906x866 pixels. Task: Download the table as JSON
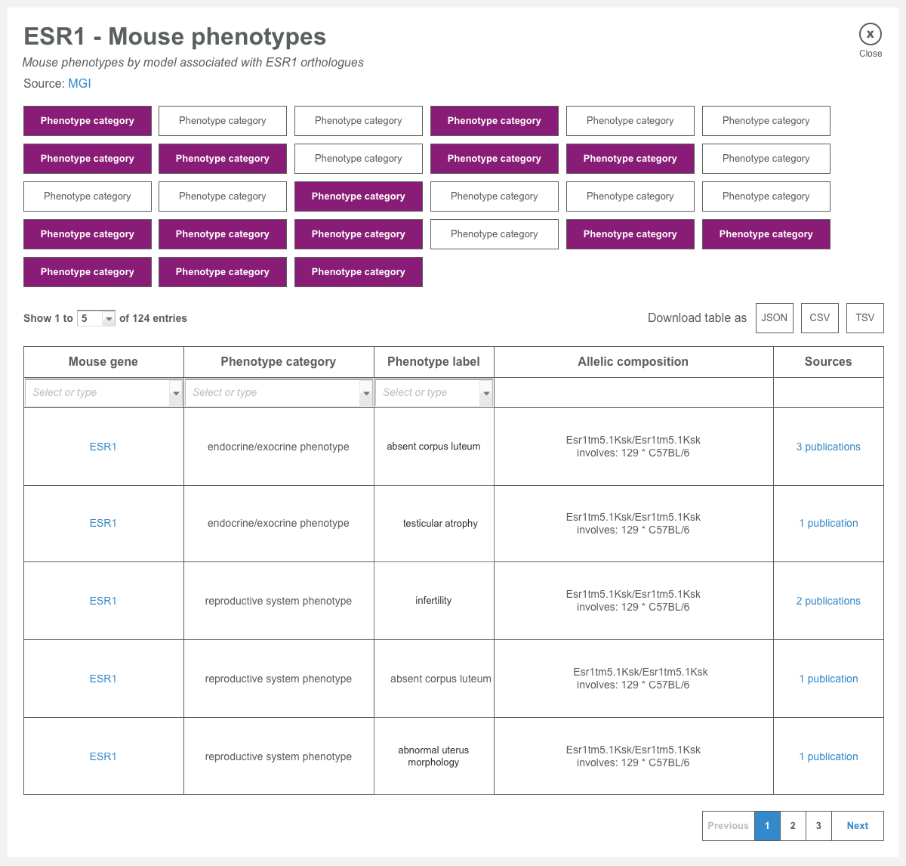point(774,318)
